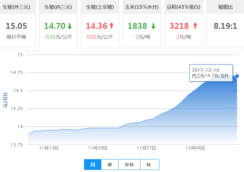Screen dimensions: 244x172
Task: Click the 8.19:1 ratio value
Action: [225, 26]
